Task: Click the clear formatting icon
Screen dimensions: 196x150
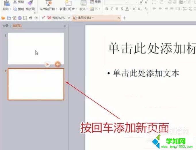Action: (x=146, y=9)
